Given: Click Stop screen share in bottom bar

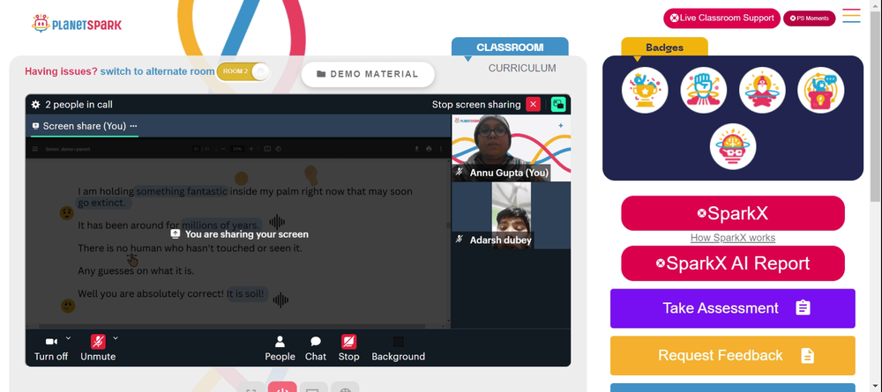Looking at the screenshot, I should (348, 348).
